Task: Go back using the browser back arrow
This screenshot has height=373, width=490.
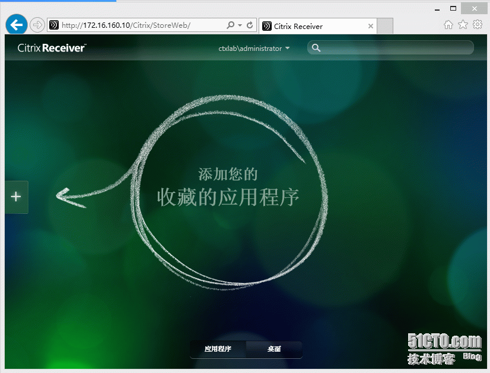Action: (17, 24)
